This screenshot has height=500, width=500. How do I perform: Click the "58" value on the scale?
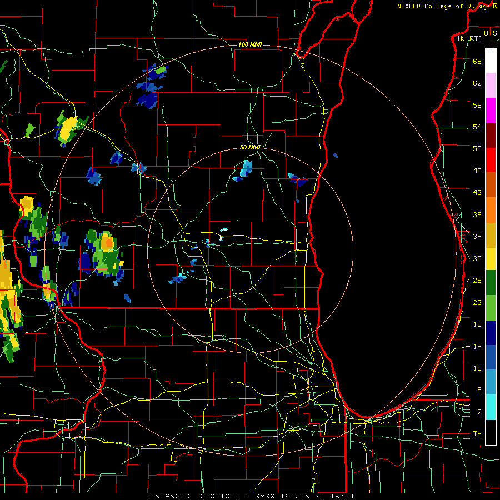(x=477, y=105)
